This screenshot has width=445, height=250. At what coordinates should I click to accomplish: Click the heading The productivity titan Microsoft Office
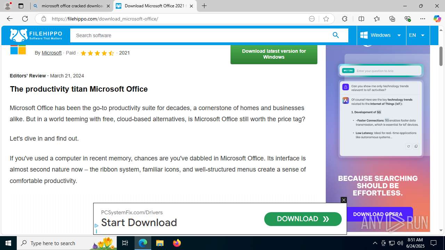(x=79, y=89)
